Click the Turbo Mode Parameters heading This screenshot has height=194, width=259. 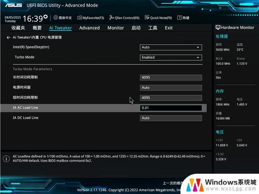[32, 69]
